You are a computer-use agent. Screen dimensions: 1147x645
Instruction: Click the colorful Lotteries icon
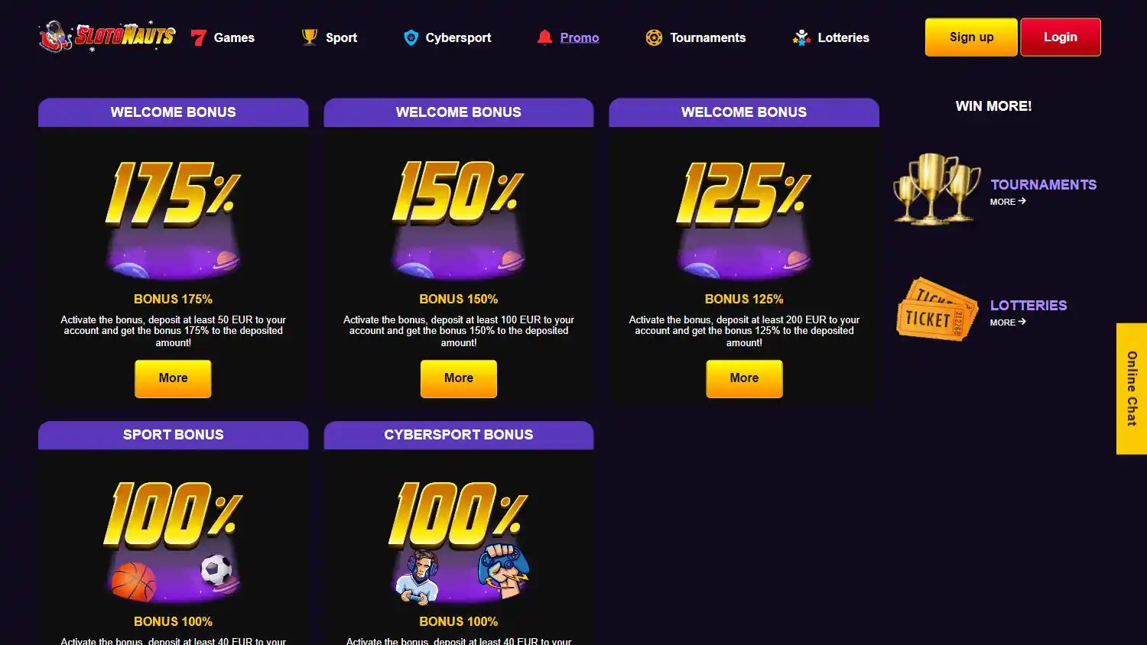pos(801,37)
